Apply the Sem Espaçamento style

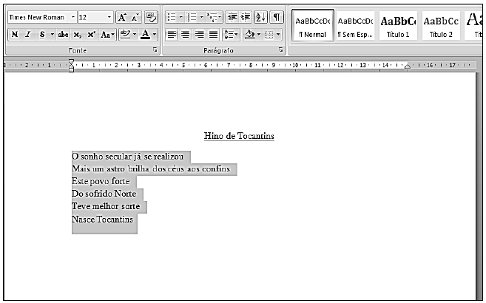tap(355, 26)
